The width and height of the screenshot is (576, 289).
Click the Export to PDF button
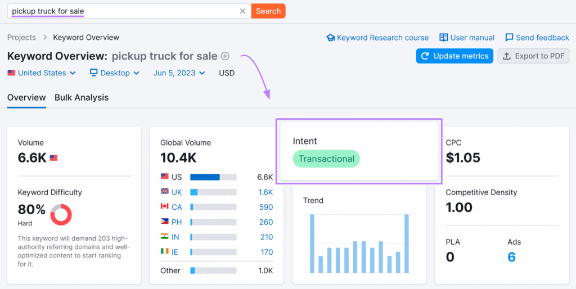tap(533, 56)
